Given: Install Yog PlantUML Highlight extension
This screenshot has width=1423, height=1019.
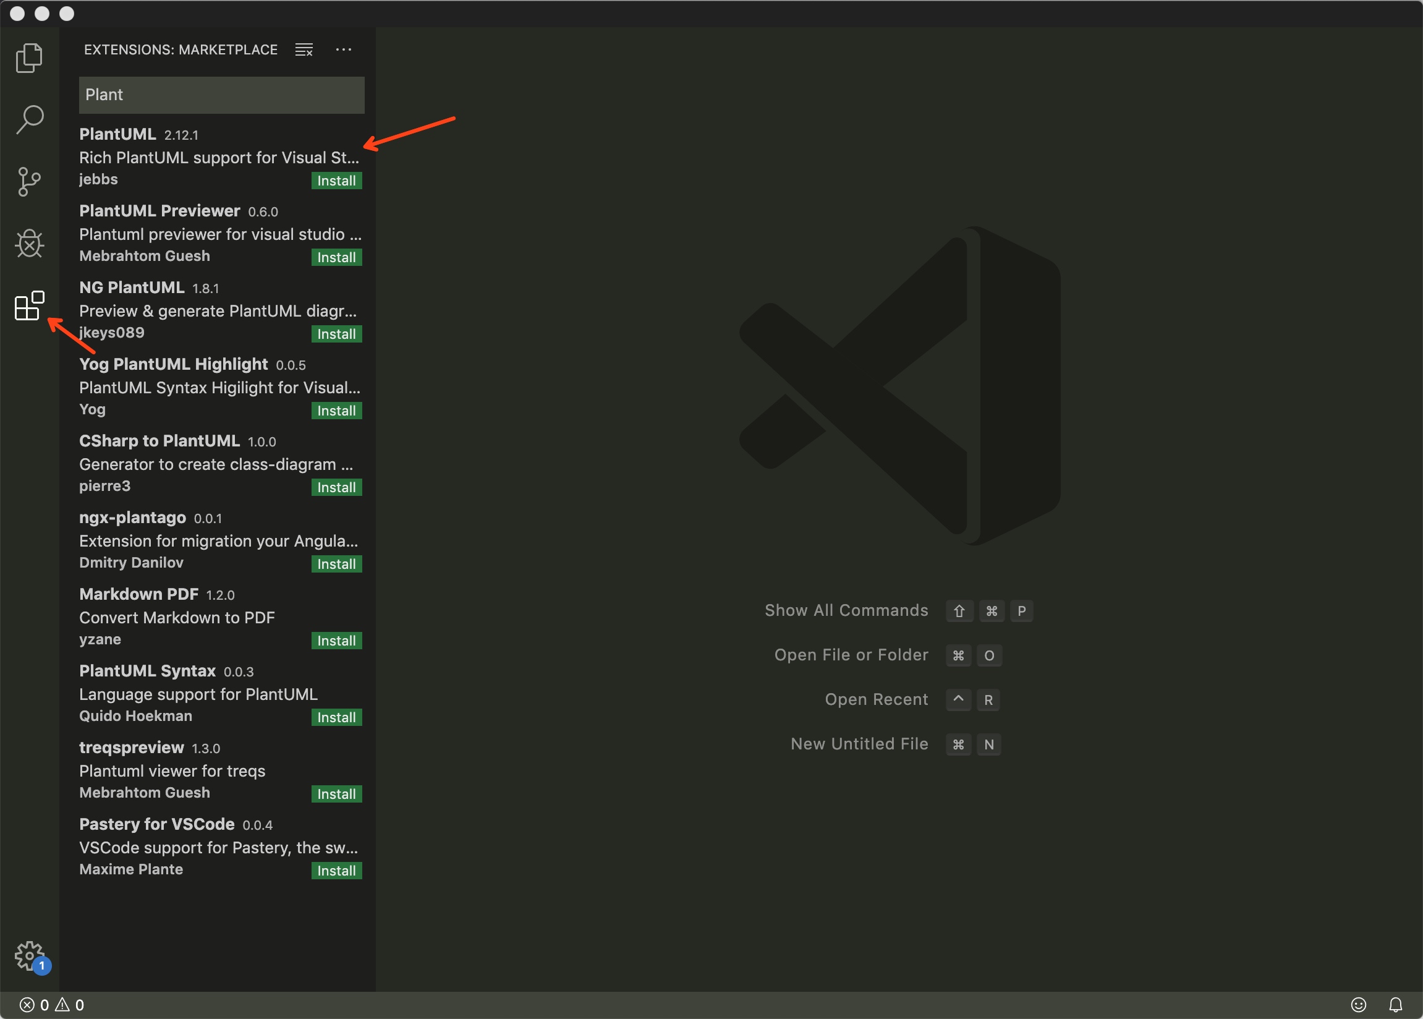Looking at the screenshot, I should [x=337, y=411].
